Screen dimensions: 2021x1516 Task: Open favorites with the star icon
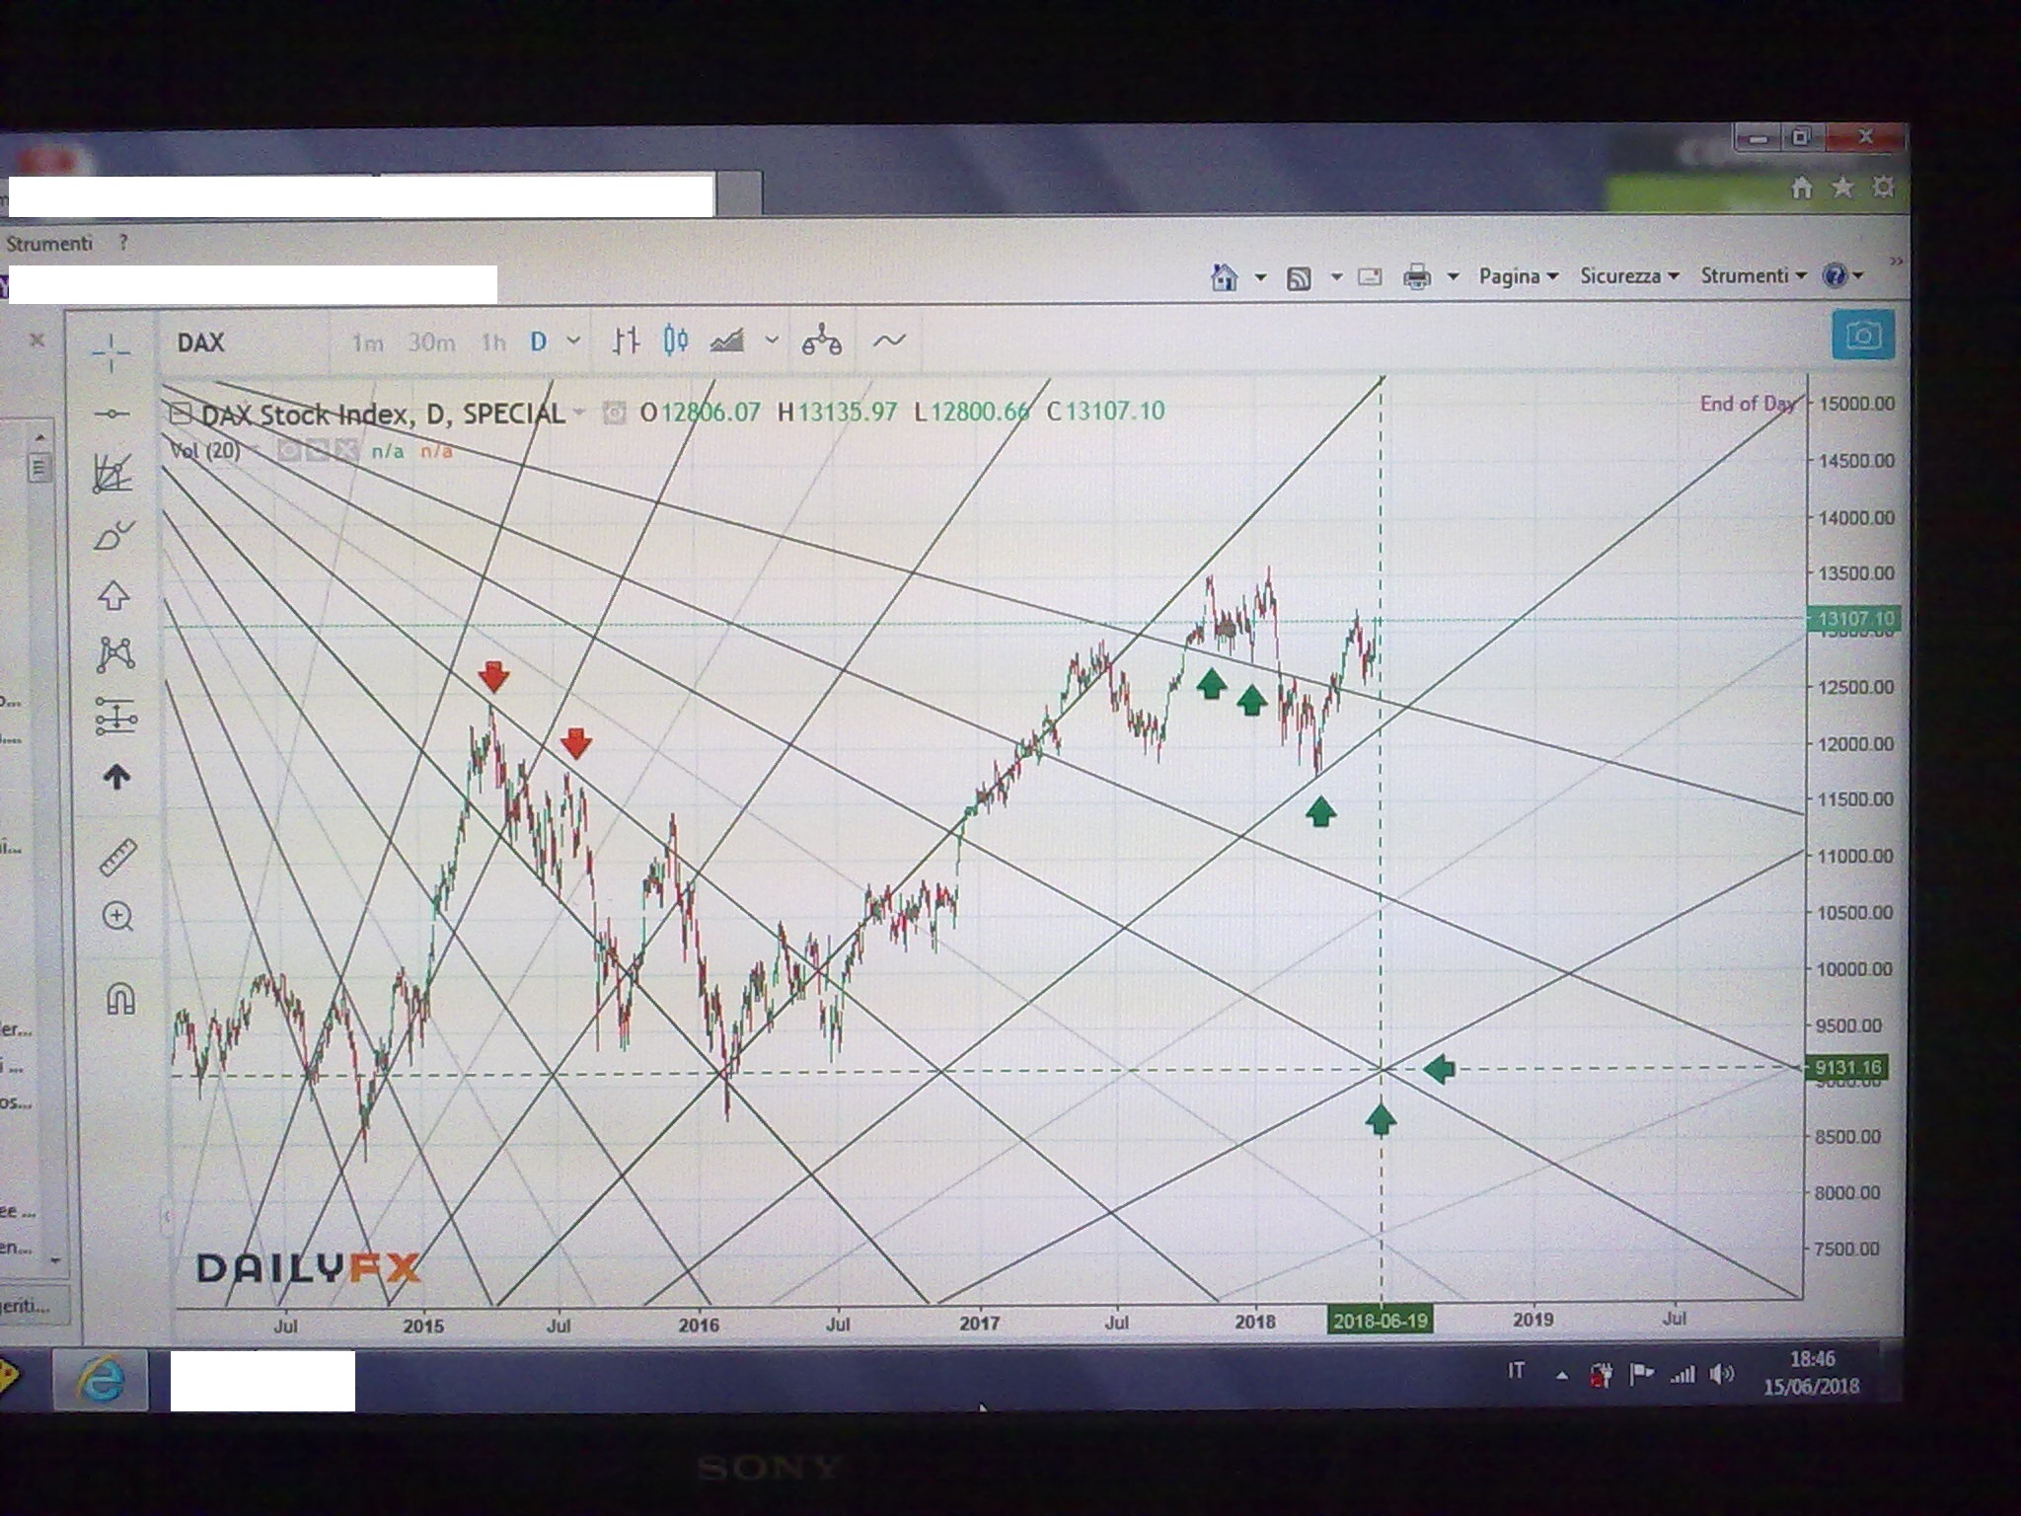click(1841, 188)
